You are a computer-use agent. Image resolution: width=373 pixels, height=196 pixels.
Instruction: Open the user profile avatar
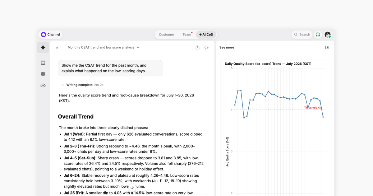pos(328,35)
